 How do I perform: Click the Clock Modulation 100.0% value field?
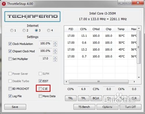(x=45, y=44)
